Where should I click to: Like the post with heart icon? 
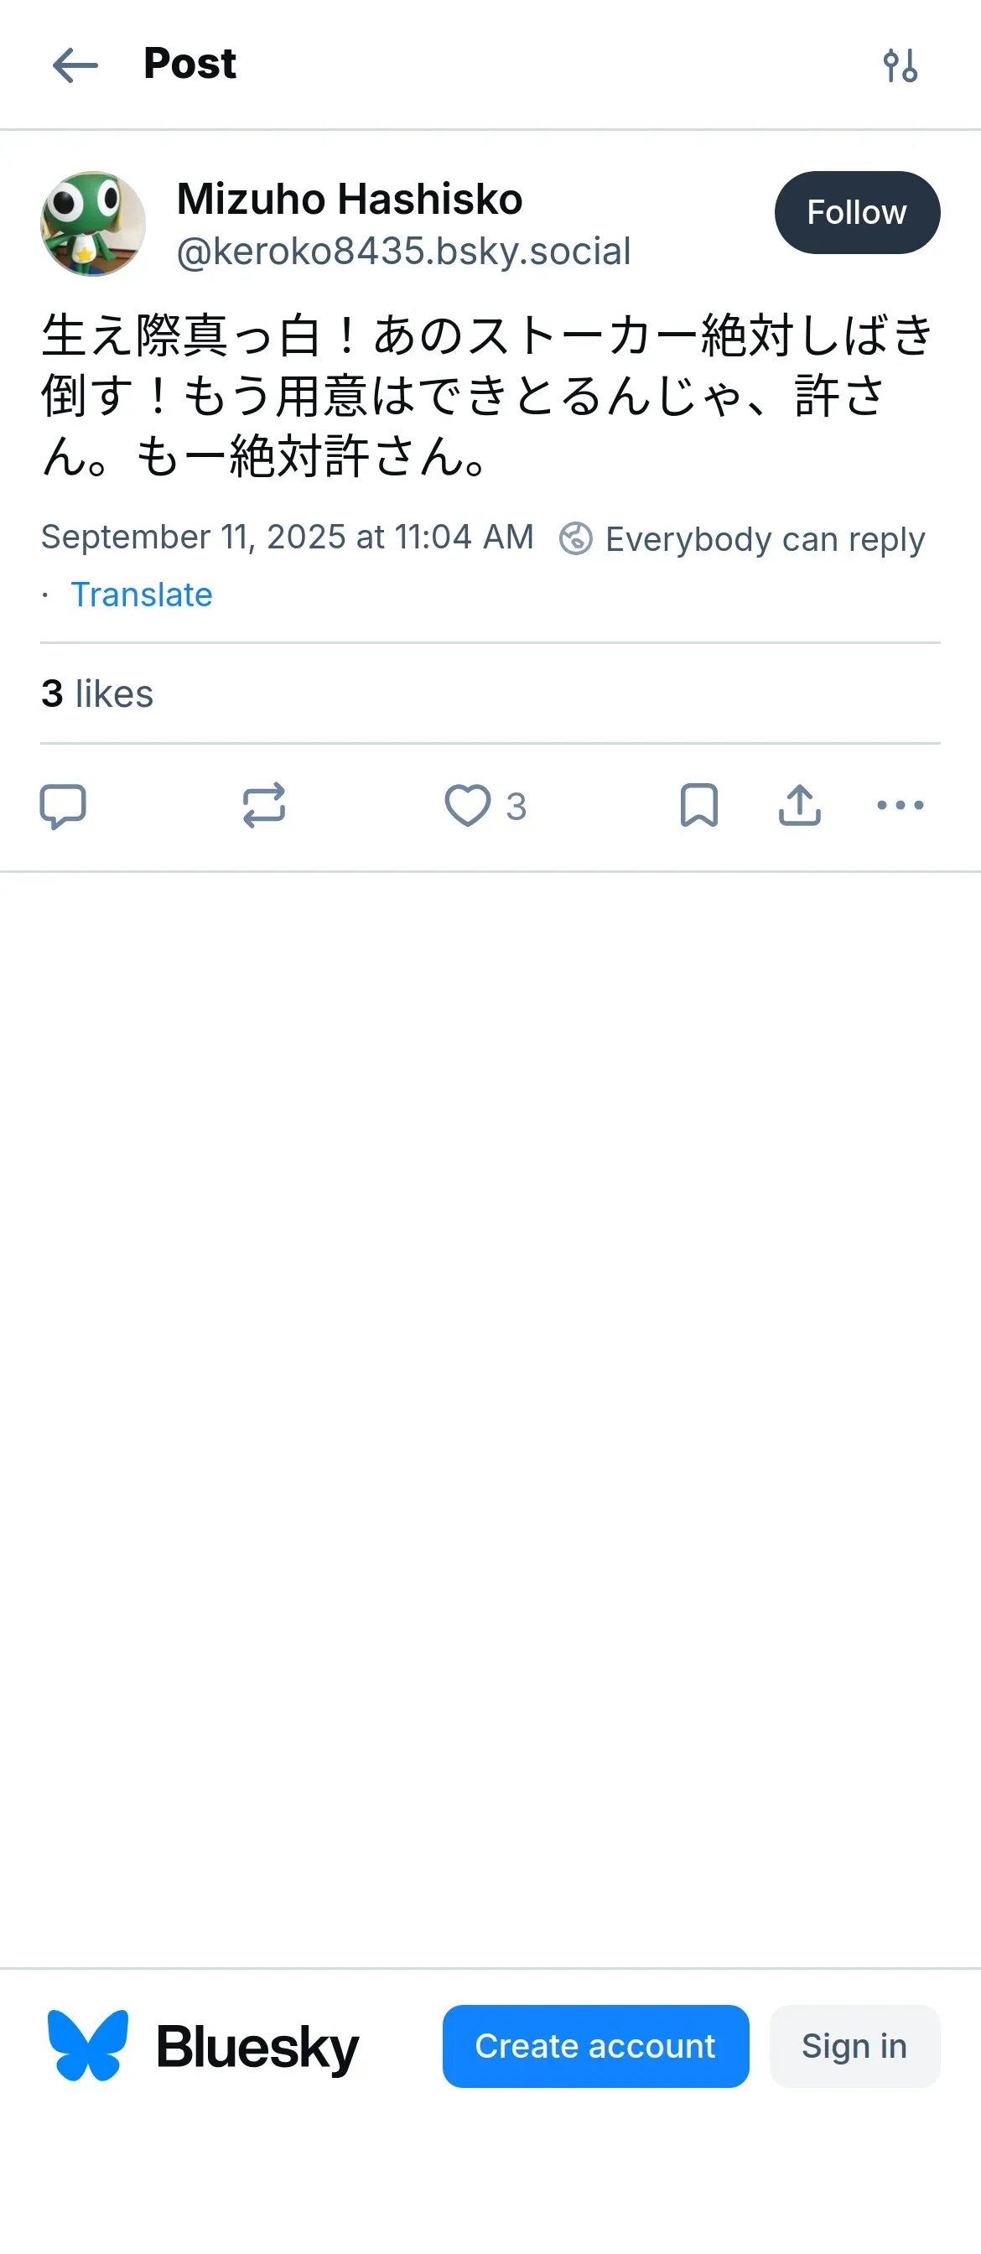pyautogui.click(x=468, y=805)
